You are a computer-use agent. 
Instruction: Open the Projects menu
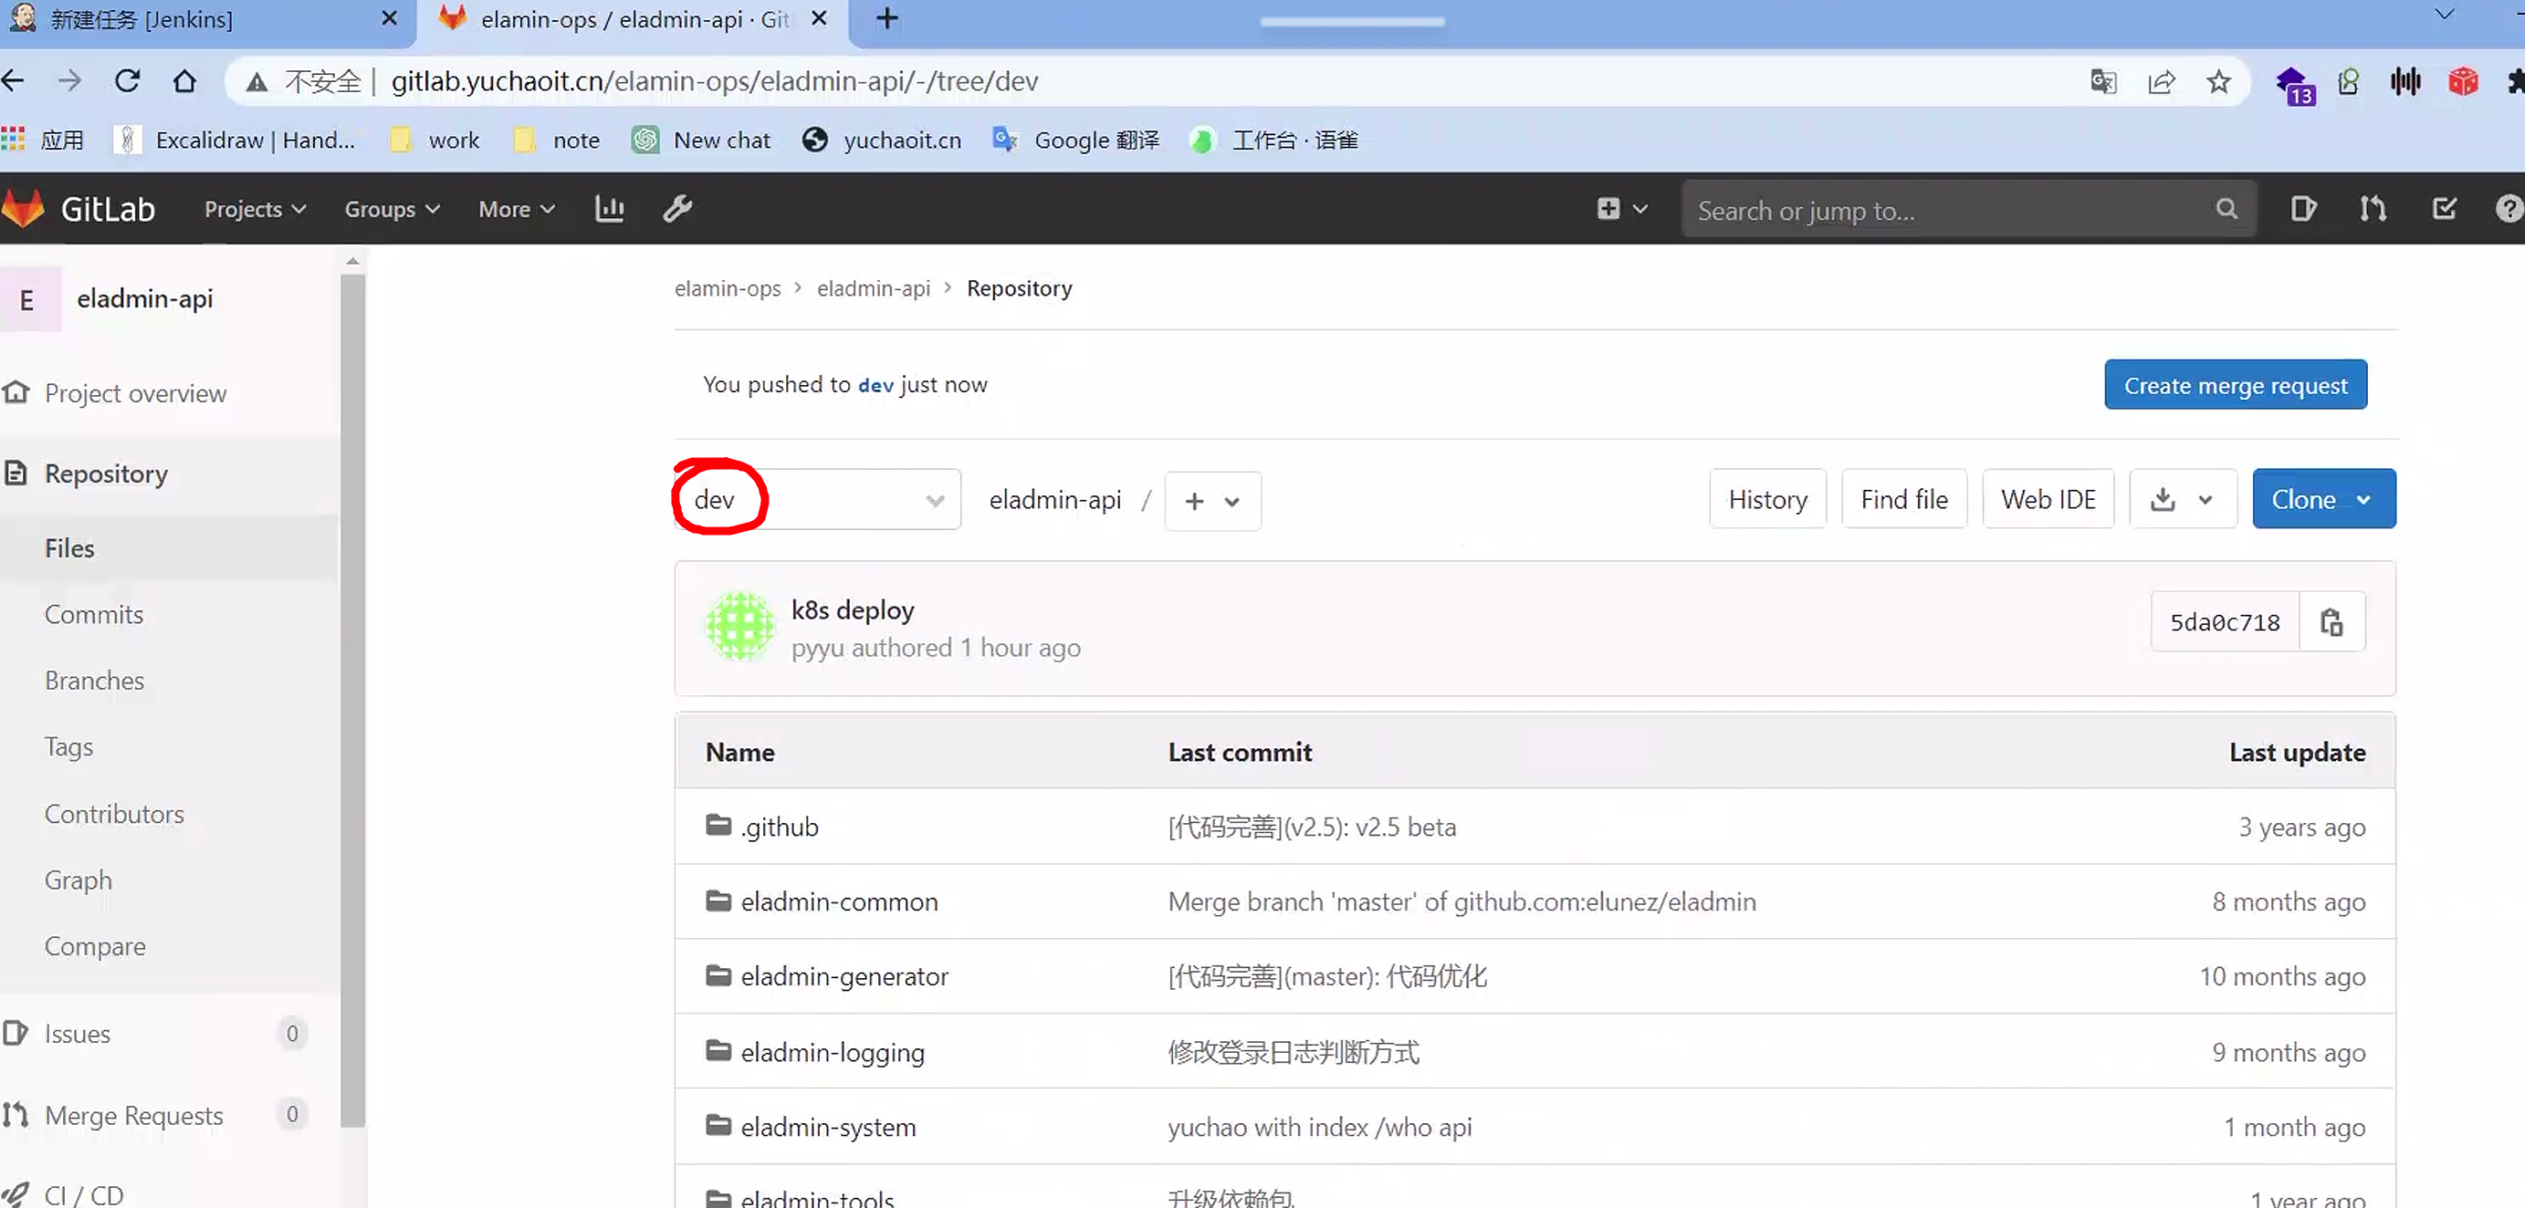(x=255, y=209)
